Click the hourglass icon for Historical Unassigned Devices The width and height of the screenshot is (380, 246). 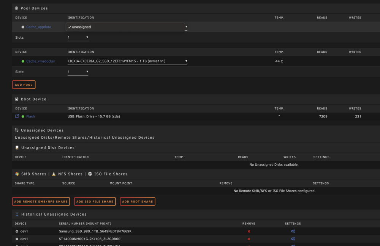pos(17,214)
